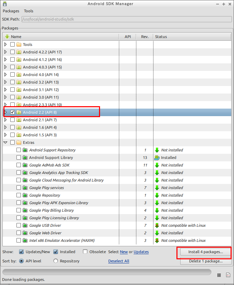234x285 pixels.
Task: Click the Google Play services add-on icon
Action: 25,188
